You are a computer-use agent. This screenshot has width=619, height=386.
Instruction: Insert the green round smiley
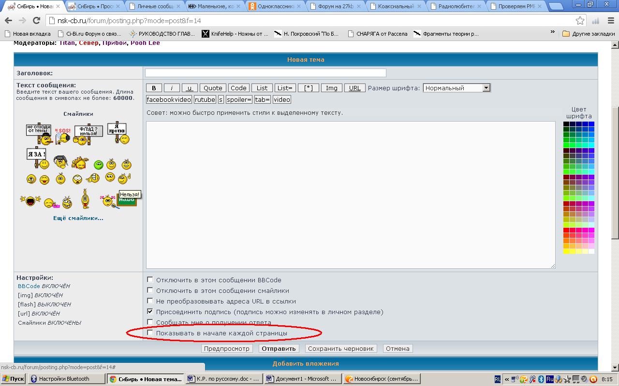(98, 165)
